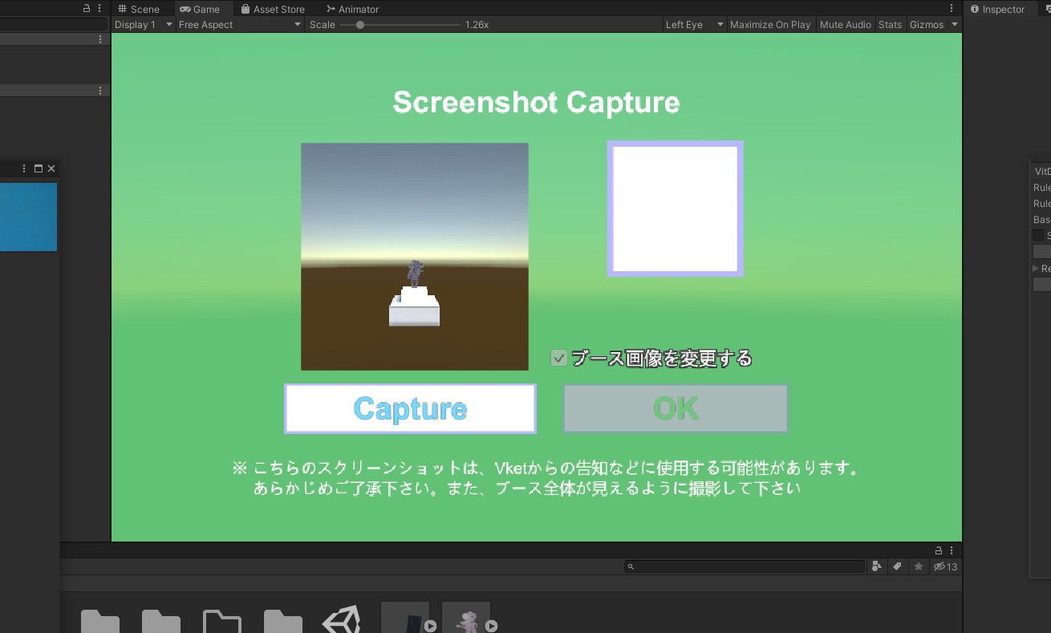Click the Scale label in the Game toolbar
Viewport: 1051px width, 633px height.
click(x=323, y=25)
